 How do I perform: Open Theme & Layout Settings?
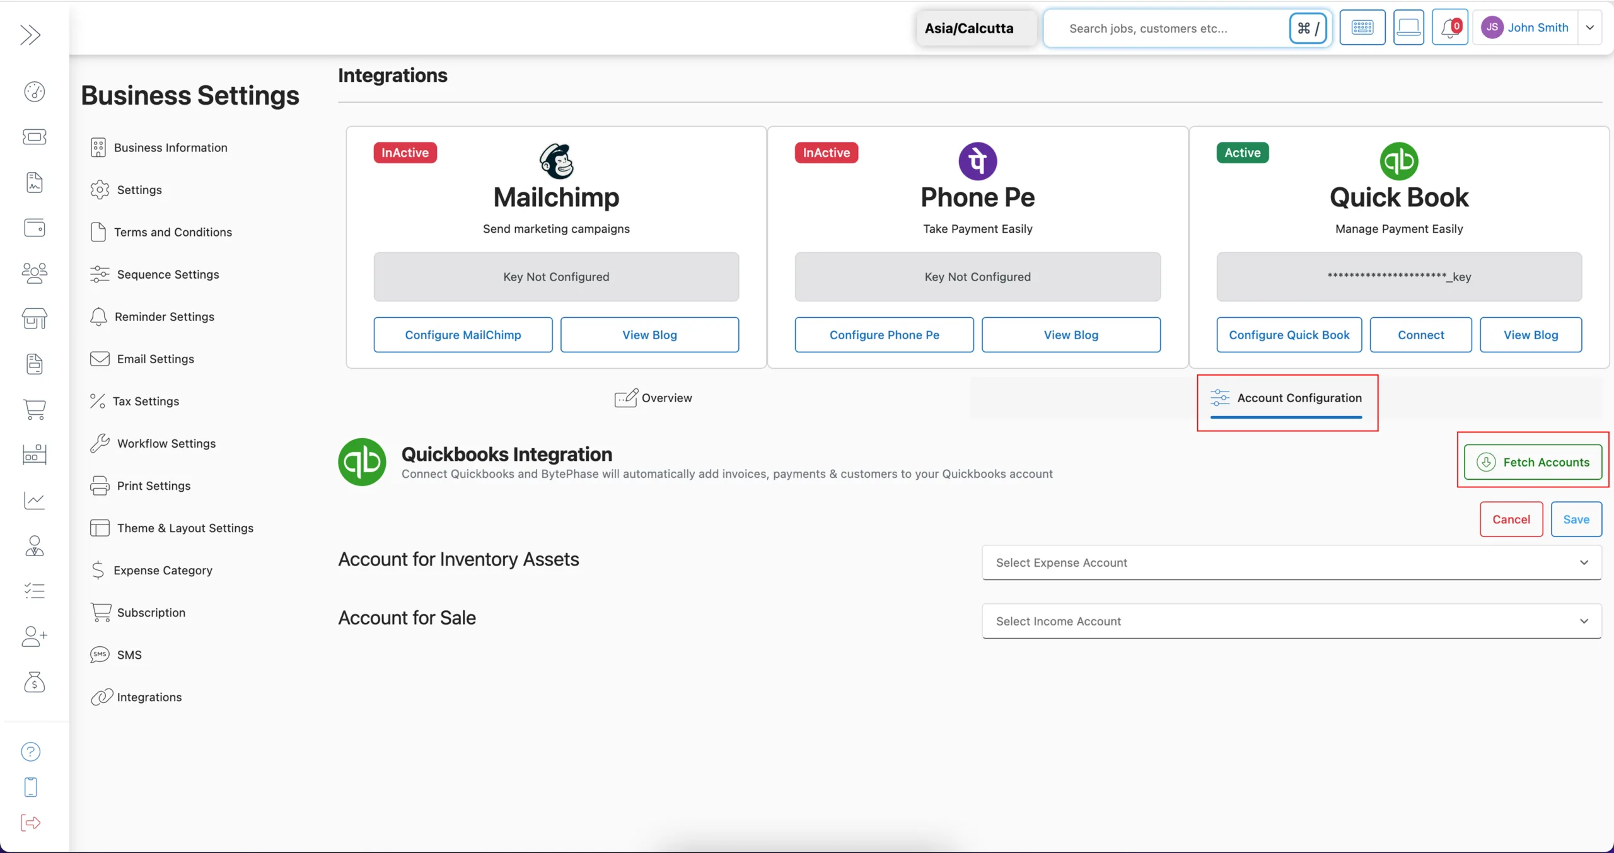pos(172,528)
